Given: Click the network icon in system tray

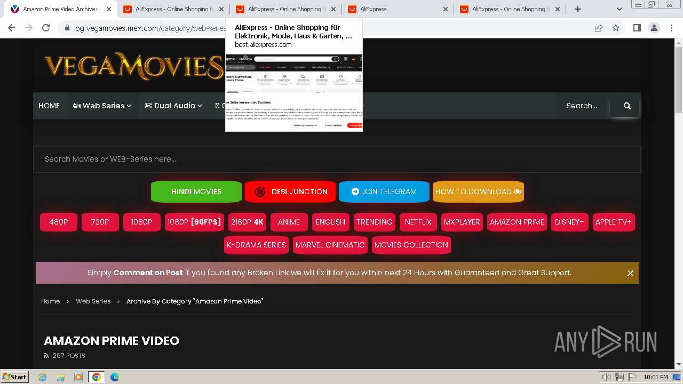Looking at the screenshot, I should point(620,377).
